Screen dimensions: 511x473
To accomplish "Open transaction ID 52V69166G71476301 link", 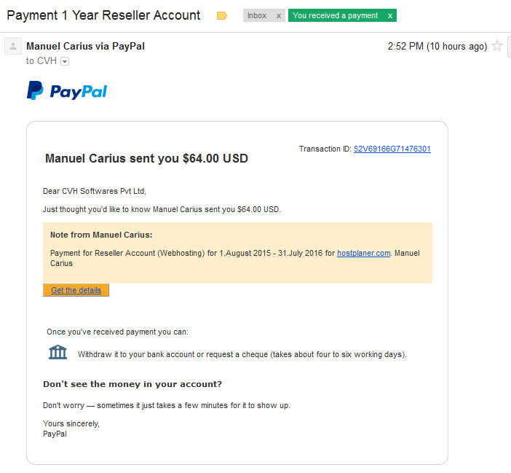I will pyautogui.click(x=392, y=149).
